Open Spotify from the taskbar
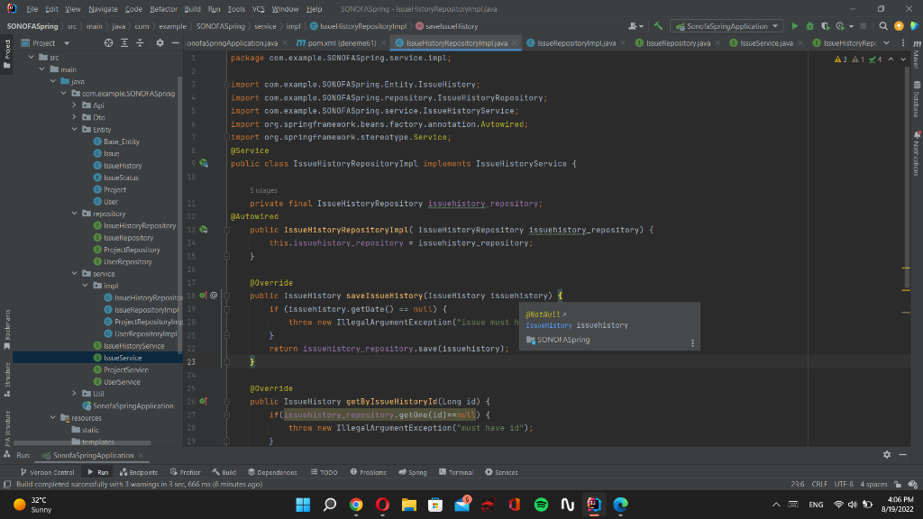Image resolution: width=923 pixels, height=519 pixels. point(541,504)
